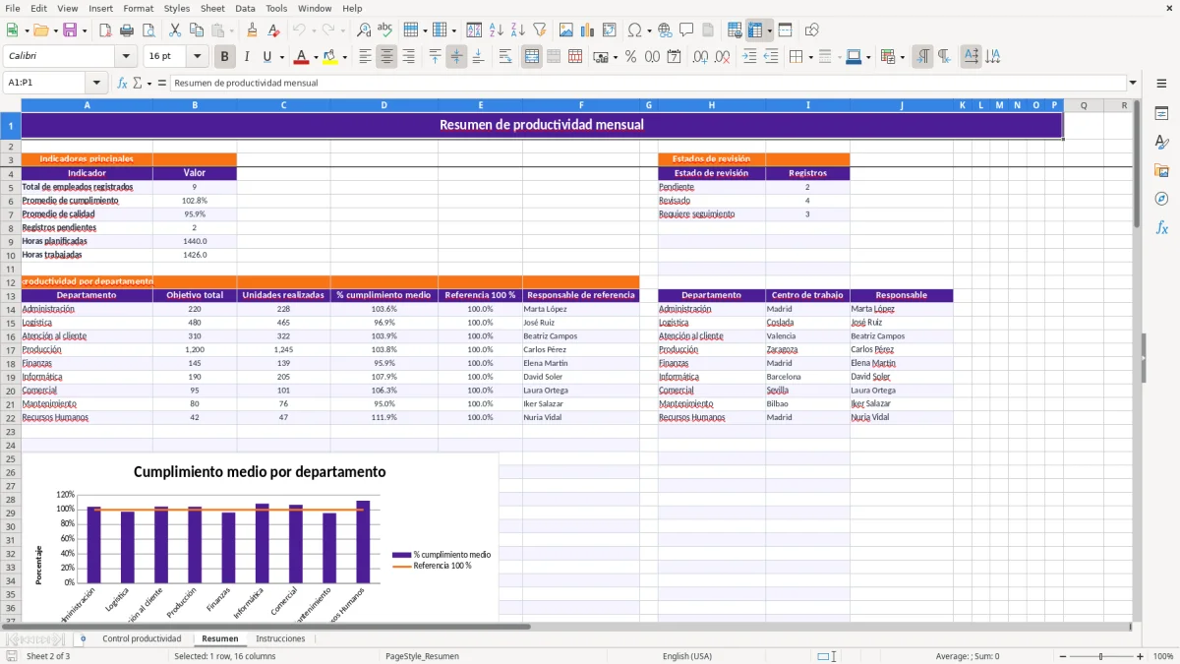
Task: Toggle Italic formatting
Action: [x=247, y=57]
